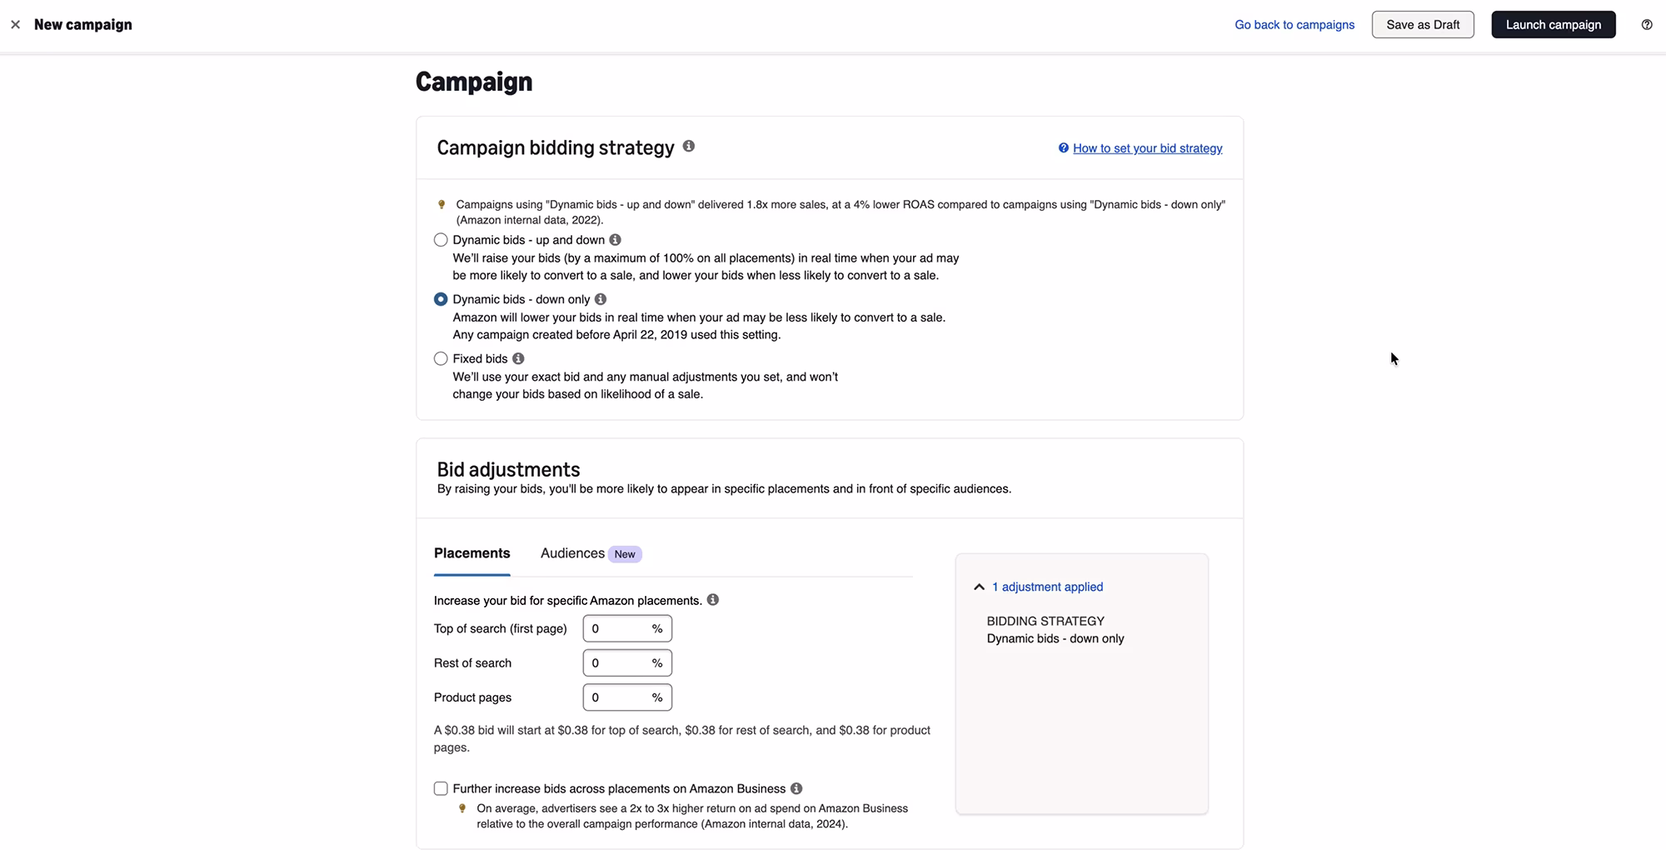The width and height of the screenshot is (1666, 850).
Task: Switch to the Audiences tab
Action: (x=571, y=552)
